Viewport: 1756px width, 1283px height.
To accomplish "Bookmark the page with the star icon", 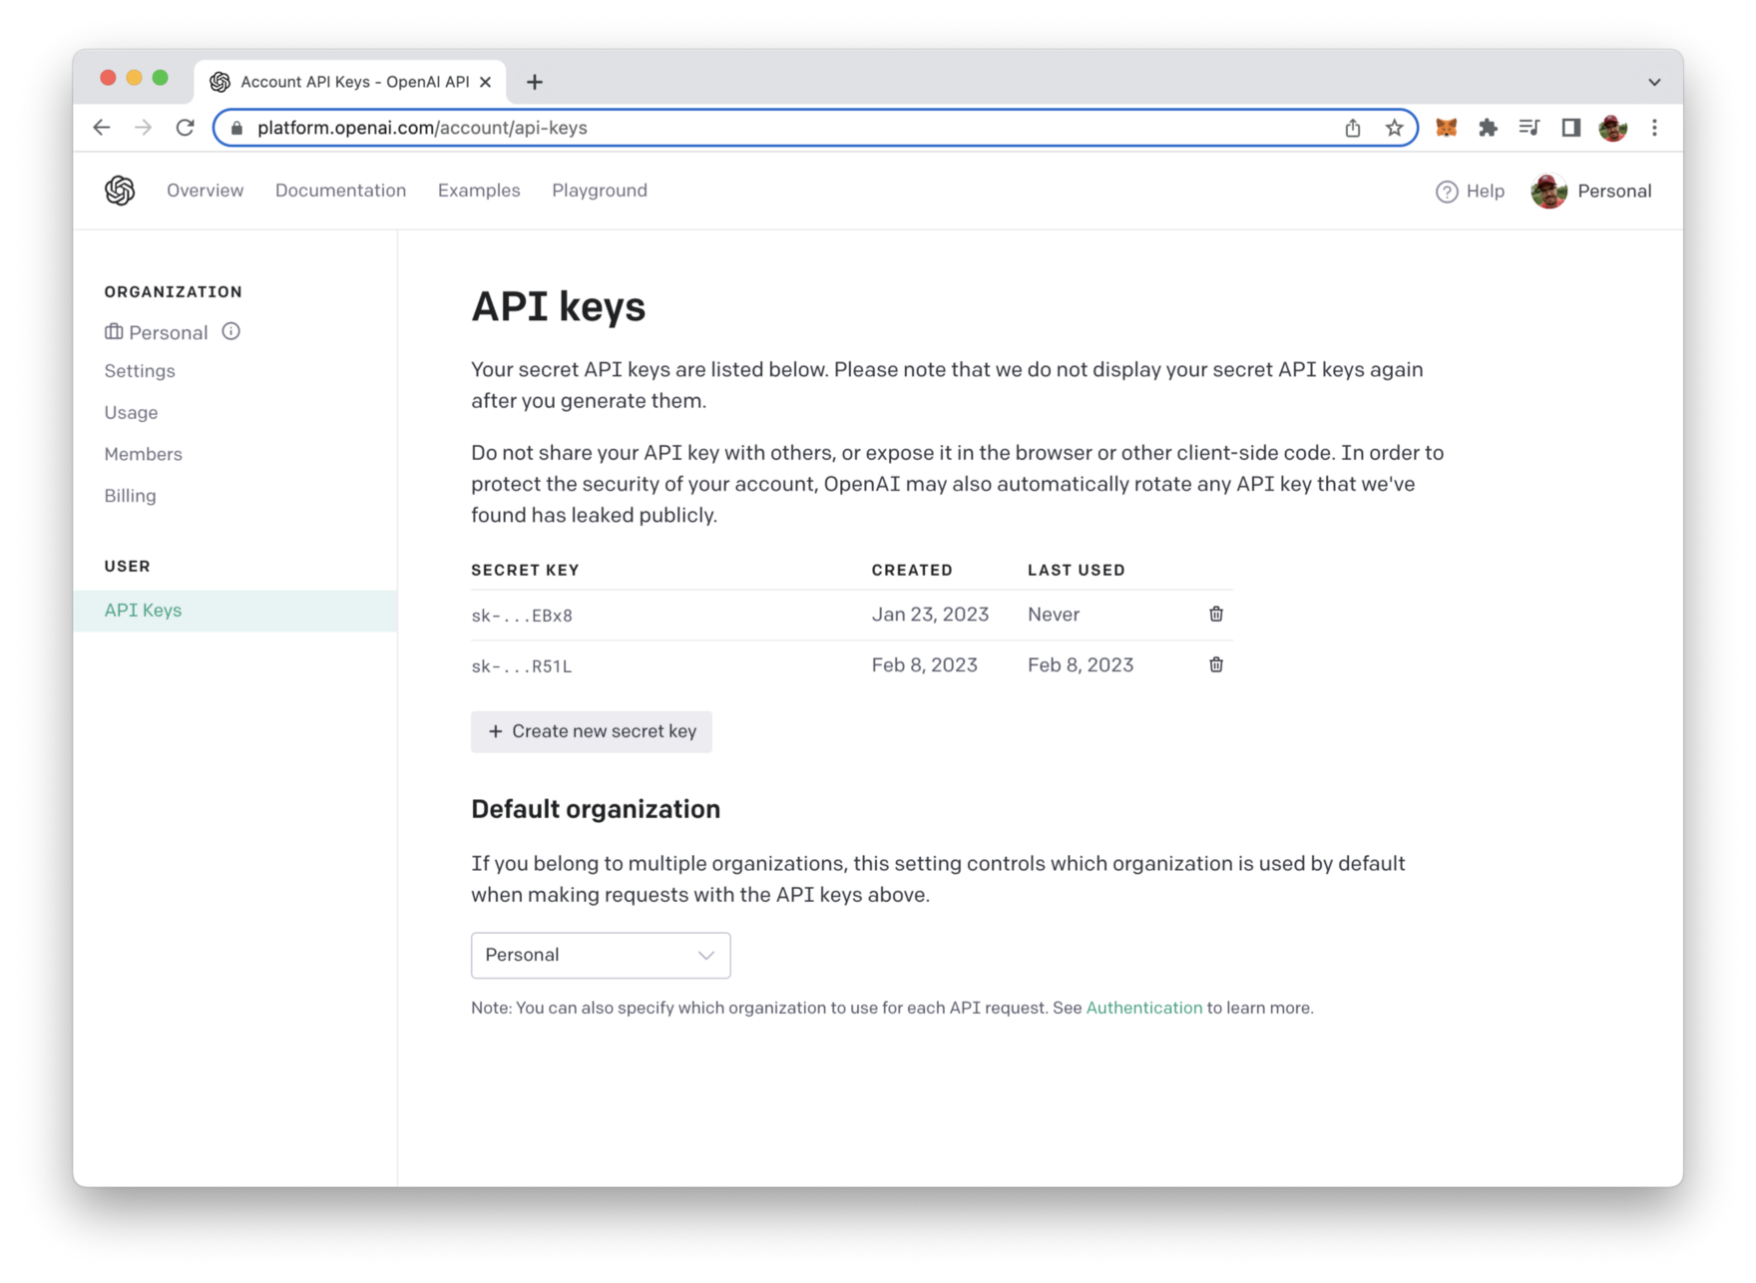I will pyautogui.click(x=1393, y=128).
